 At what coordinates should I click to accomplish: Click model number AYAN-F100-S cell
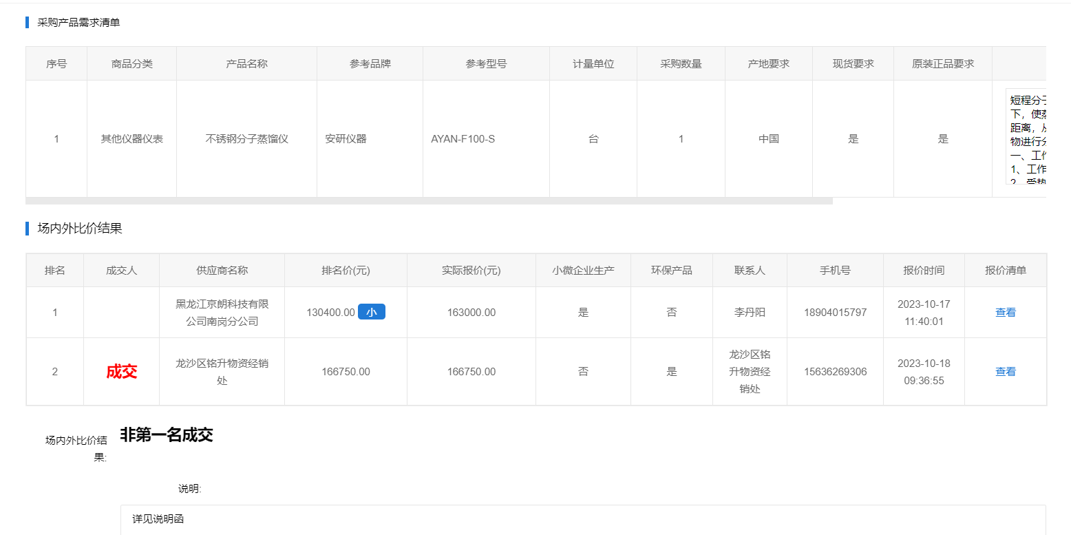pyautogui.click(x=463, y=138)
